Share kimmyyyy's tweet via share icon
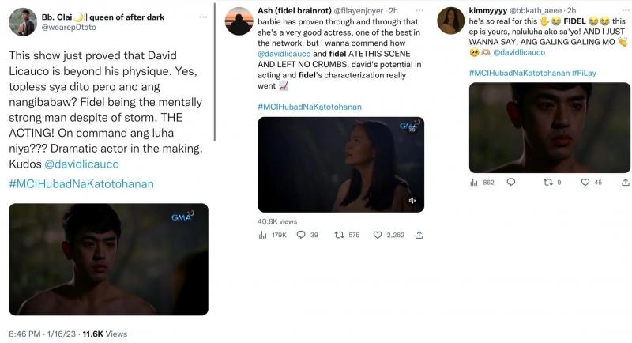 618,183
